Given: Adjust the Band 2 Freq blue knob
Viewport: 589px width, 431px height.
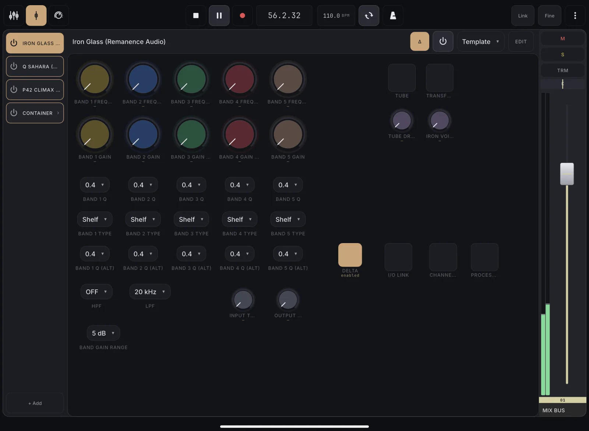Looking at the screenshot, I should pos(143,79).
